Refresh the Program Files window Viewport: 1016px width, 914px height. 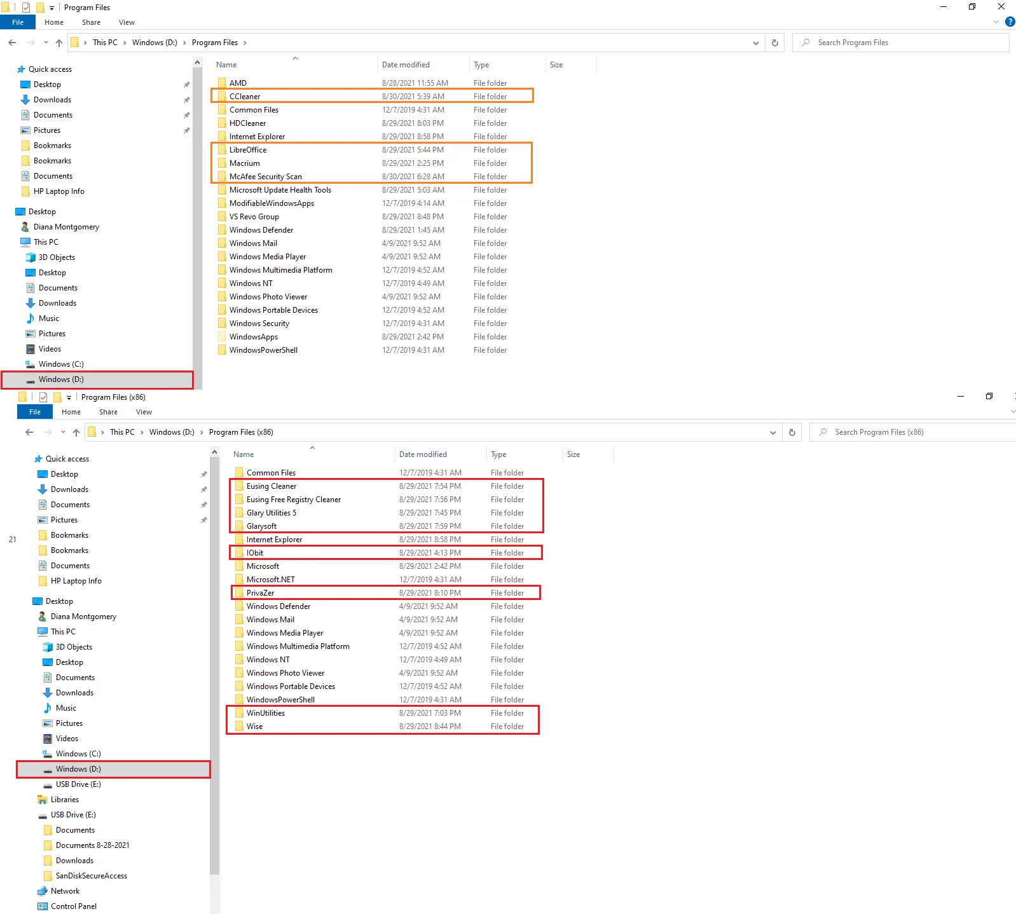click(x=774, y=43)
